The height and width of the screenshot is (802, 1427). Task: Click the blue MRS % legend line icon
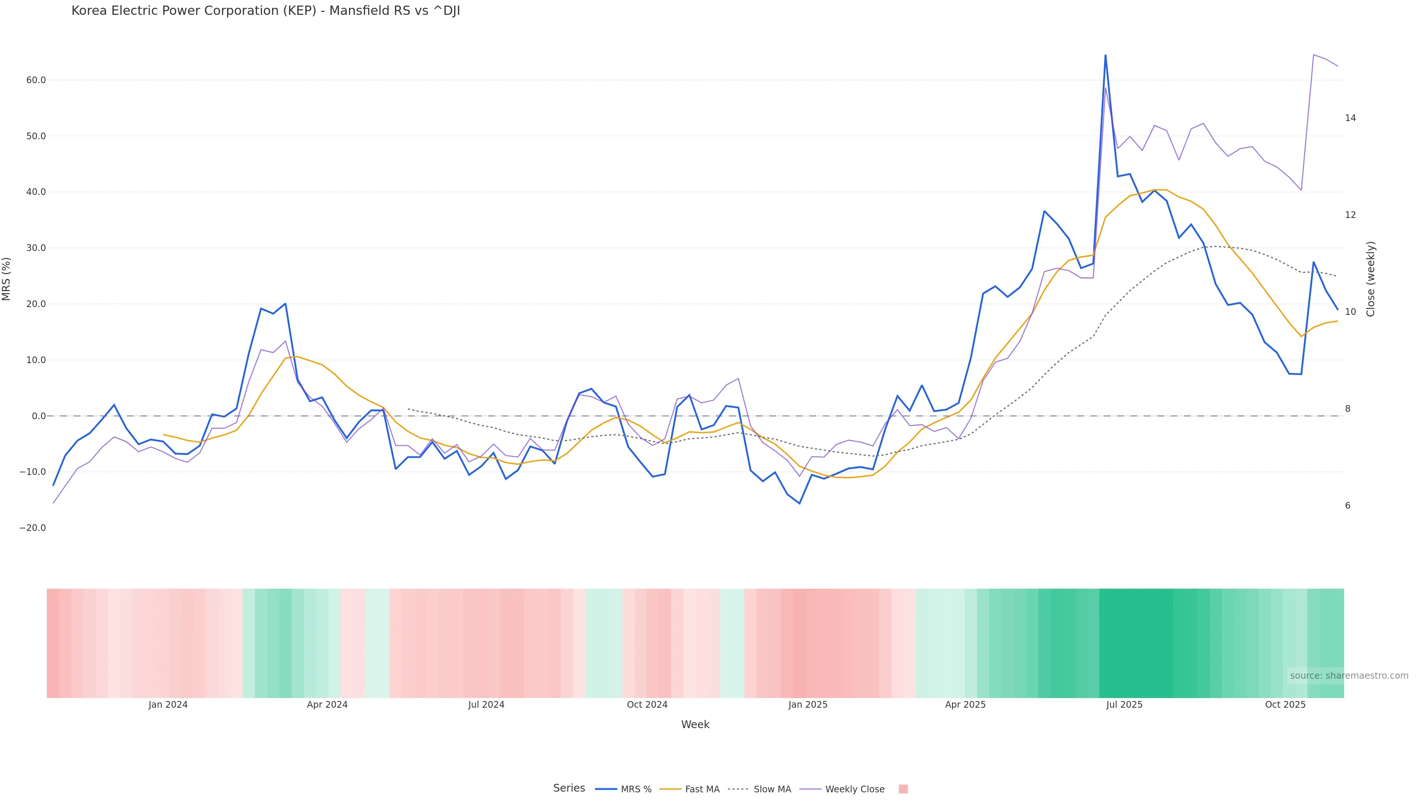606,789
